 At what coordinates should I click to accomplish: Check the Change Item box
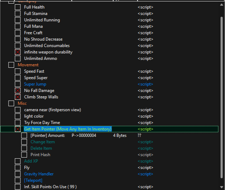coord(24,142)
